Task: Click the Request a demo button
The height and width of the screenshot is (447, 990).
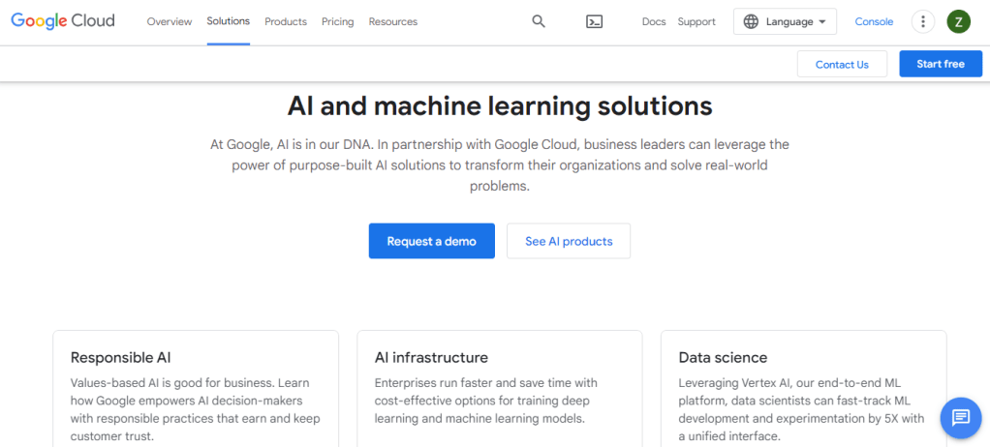Action: [x=431, y=241]
